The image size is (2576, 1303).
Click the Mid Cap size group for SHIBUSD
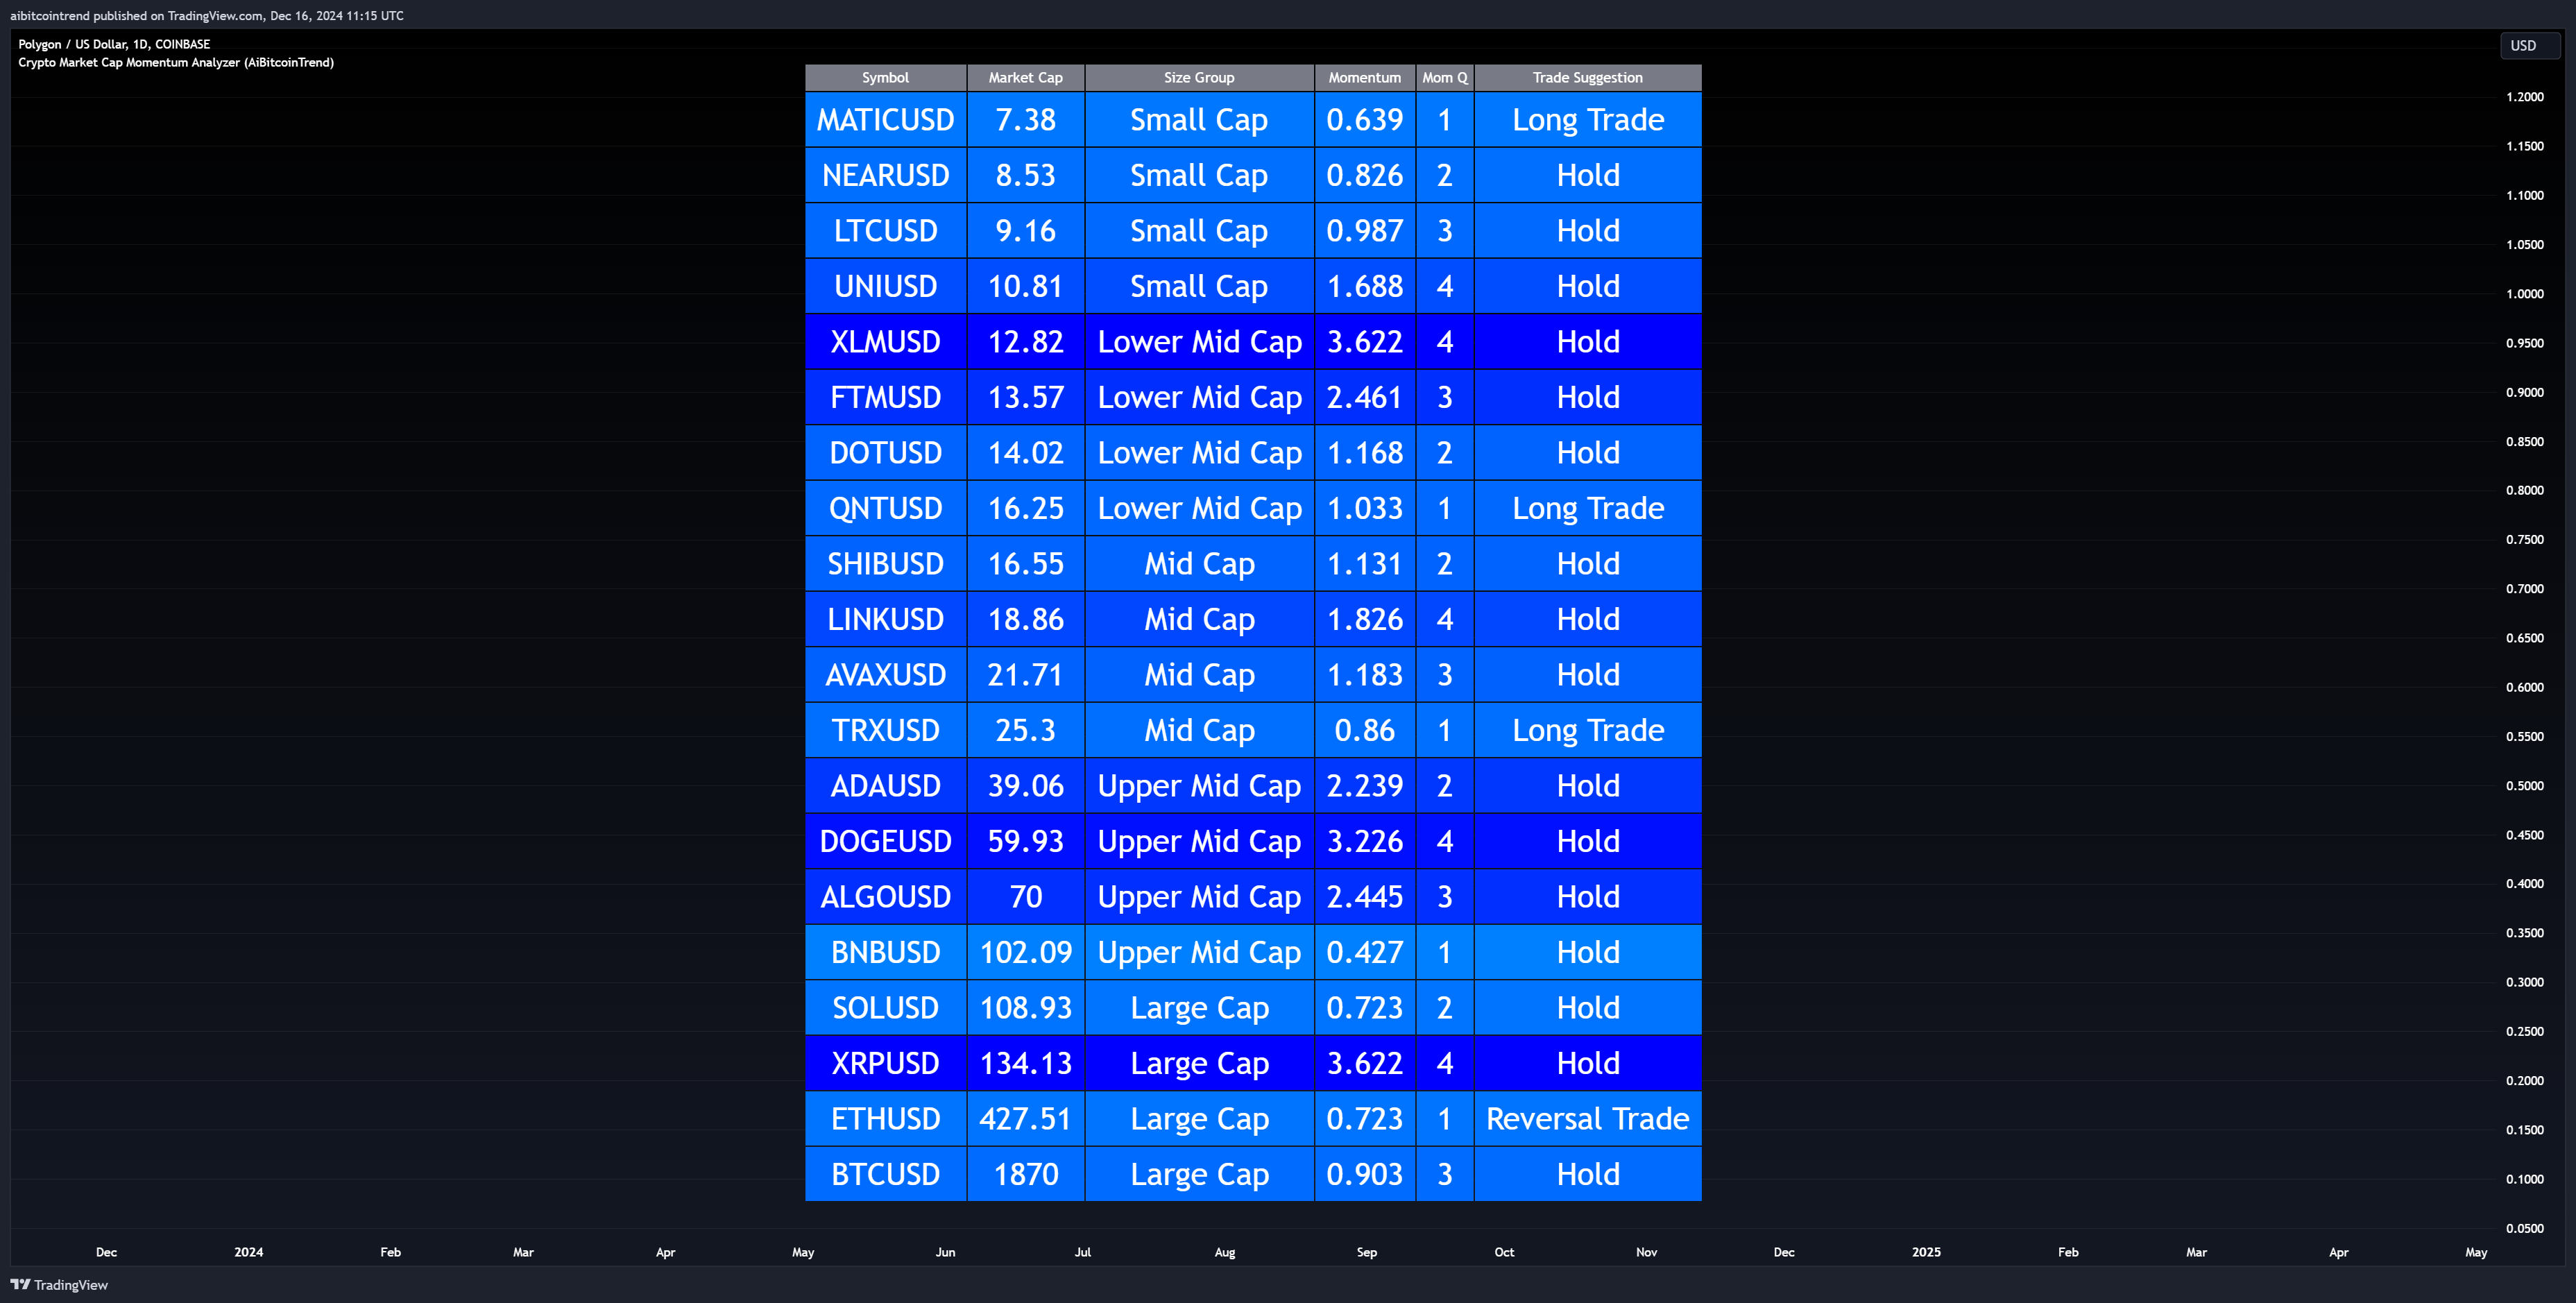(x=1199, y=564)
